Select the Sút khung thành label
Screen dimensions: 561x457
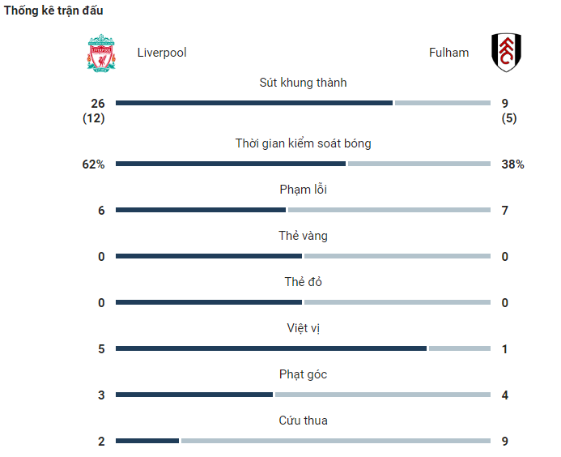coord(303,83)
